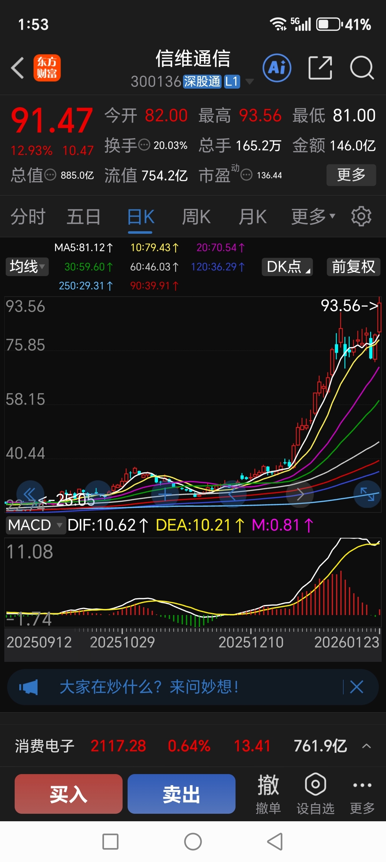The height and width of the screenshot is (862, 386).
Task: Open the bottom 更多 three-dots menu
Action: click(362, 794)
